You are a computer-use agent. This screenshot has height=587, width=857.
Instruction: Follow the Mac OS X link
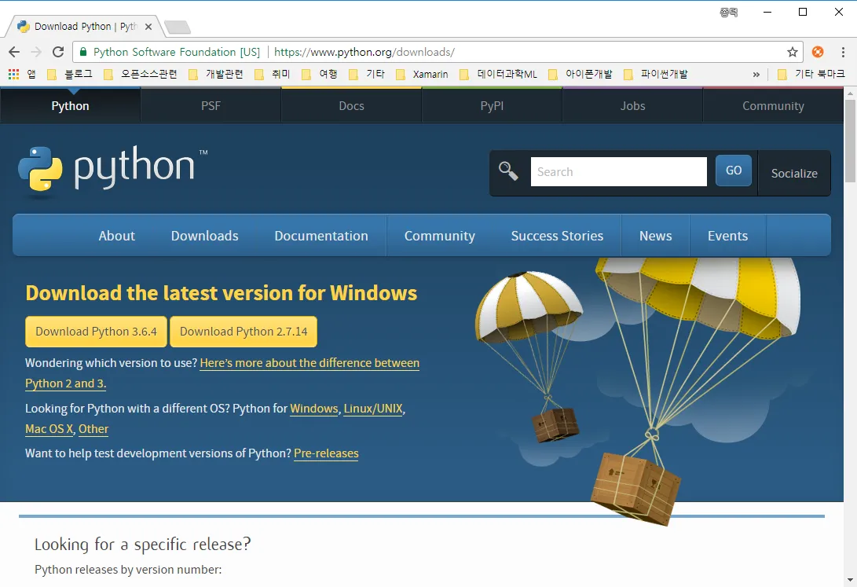click(x=49, y=429)
